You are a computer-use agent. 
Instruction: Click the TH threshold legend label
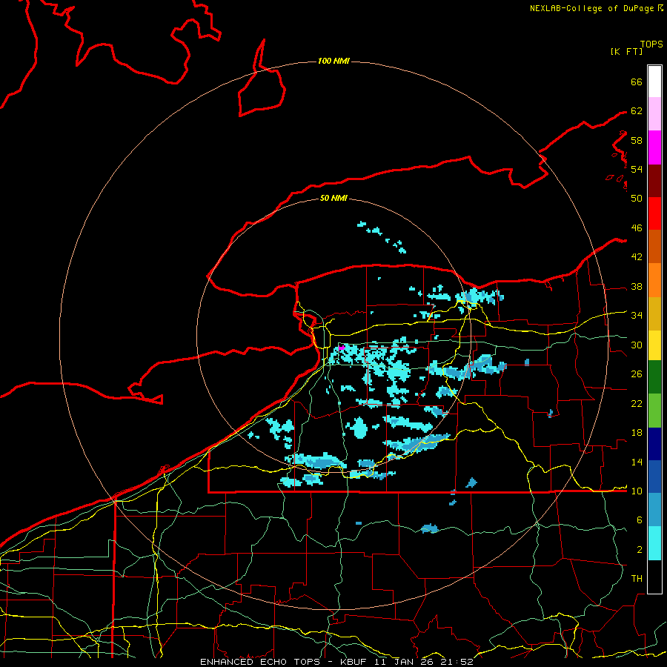(x=637, y=579)
